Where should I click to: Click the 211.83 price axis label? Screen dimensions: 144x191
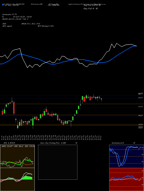(x=140, y=106)
